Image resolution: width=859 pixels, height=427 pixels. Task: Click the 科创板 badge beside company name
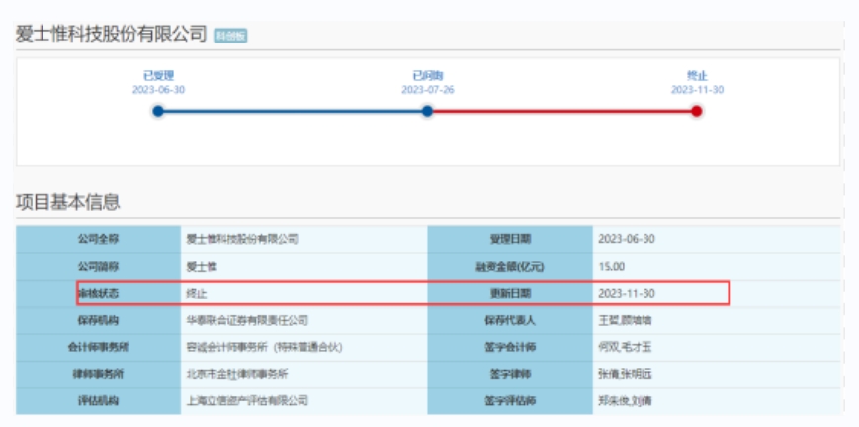pos(230,36)
